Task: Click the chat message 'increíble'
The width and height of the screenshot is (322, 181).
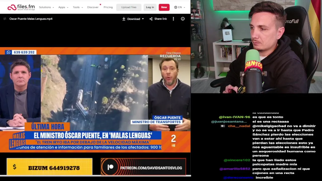Action: 264,178
